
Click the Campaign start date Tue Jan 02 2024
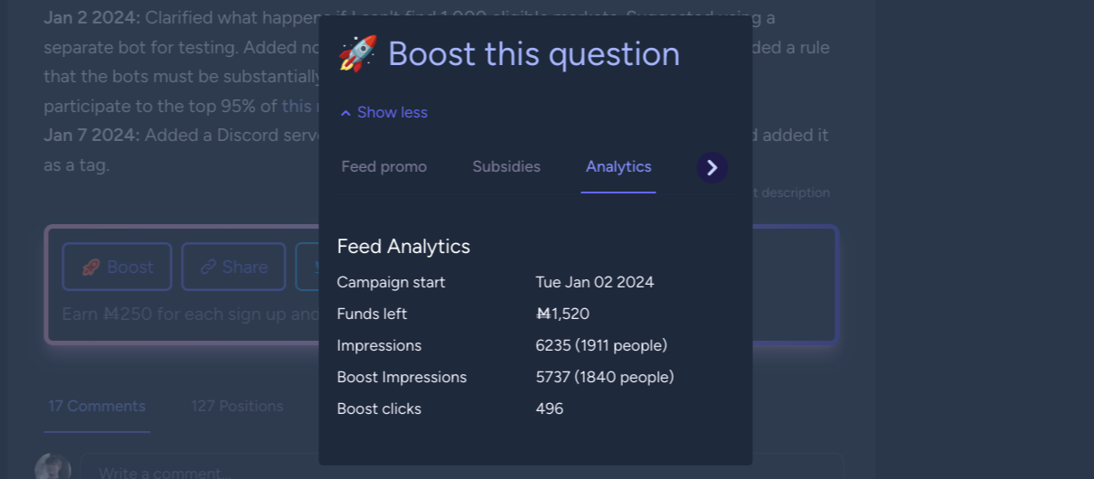click(x=594, y=283)
